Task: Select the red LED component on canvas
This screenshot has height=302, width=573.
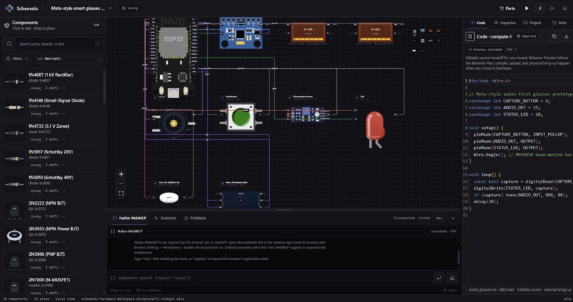Action: tap(375, 130)
